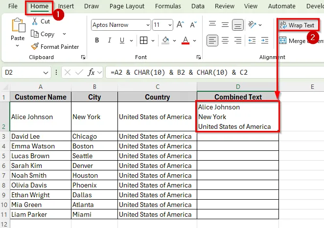Viewport: 324px width, 228px height.
Task: Select cell containing Houston
Action: click(x=94, y=175)
